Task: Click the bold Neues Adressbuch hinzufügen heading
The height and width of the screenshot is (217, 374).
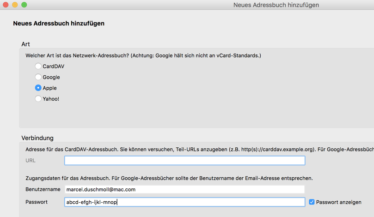Action: tap(59, 24)
